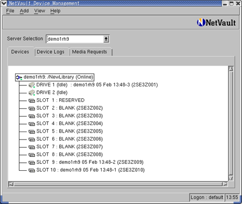Screen dimensions: 242x204
Task: Switch to the Devices tab
Action: tap(20, 52)
